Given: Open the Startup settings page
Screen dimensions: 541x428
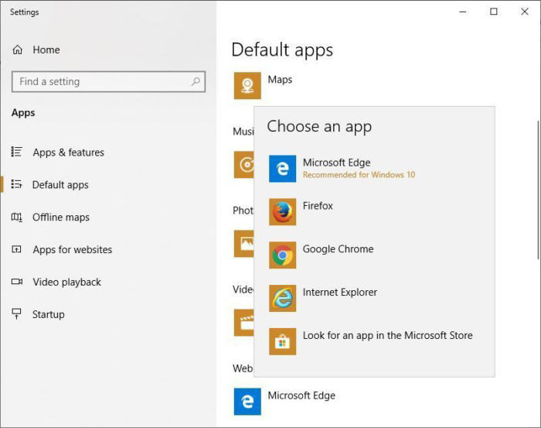Looking at the screenshot, I should click(48, 315).
